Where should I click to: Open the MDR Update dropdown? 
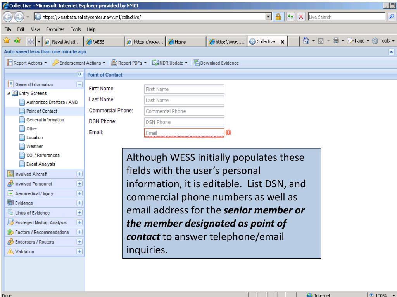pyautogui.click(x=170, y=63)
